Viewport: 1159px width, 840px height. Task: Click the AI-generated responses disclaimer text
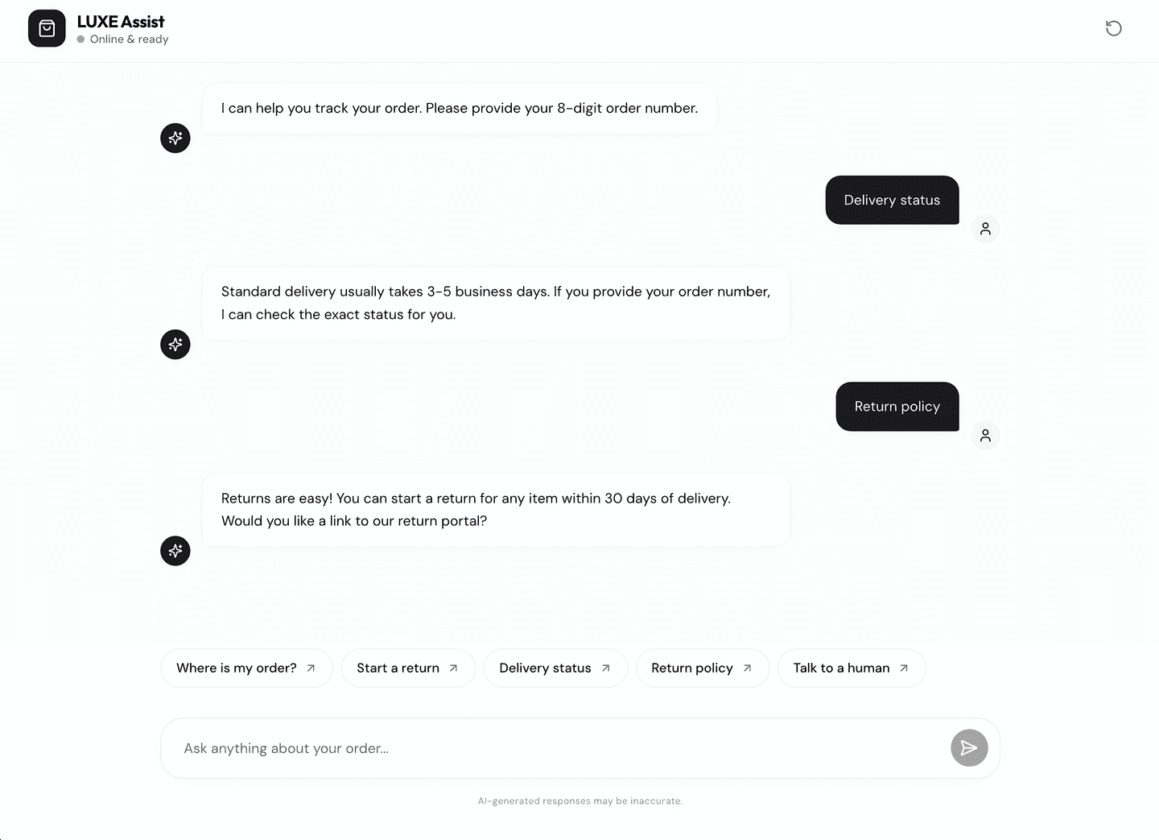coord(580,801)
